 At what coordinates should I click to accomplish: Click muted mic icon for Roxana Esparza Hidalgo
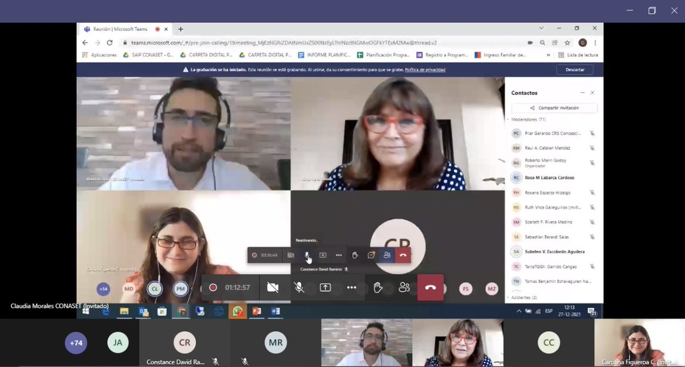point(593,192)
